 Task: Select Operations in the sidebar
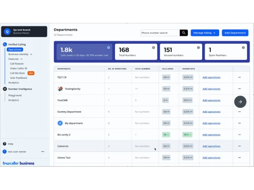(15, 50)
